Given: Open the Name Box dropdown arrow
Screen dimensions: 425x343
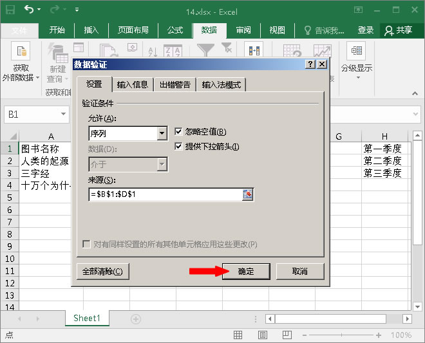Looking at the screenshot, I should click(x=64, y=115).
